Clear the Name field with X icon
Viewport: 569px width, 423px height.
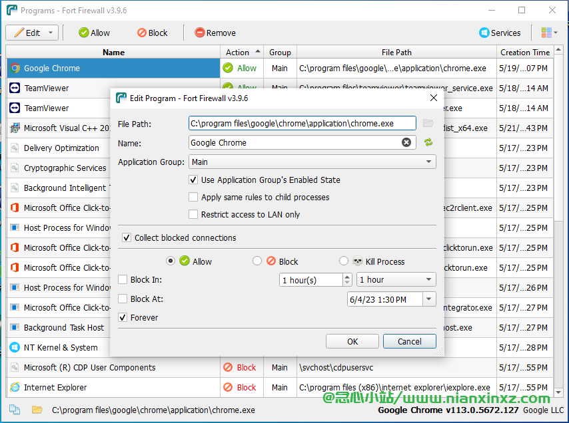pyautogui.click(x=406, y=142)
